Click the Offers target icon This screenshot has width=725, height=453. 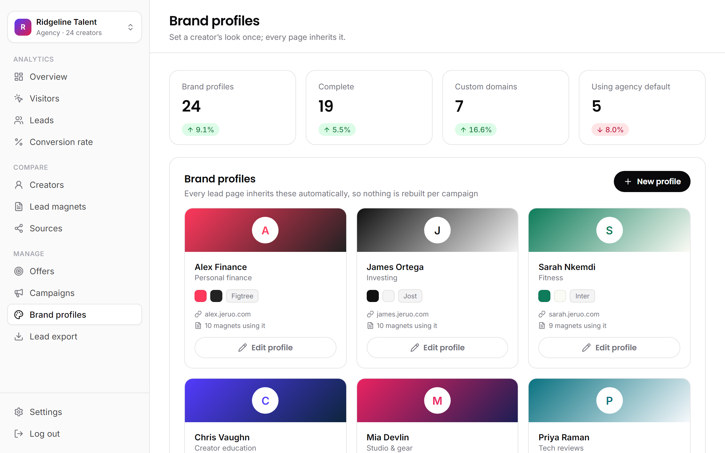tap(19, 271)
